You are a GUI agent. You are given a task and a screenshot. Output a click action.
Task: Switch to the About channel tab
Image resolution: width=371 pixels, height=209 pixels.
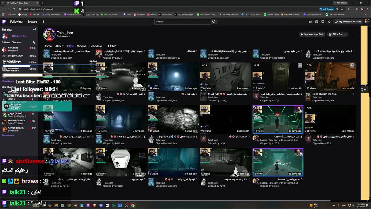59,46
